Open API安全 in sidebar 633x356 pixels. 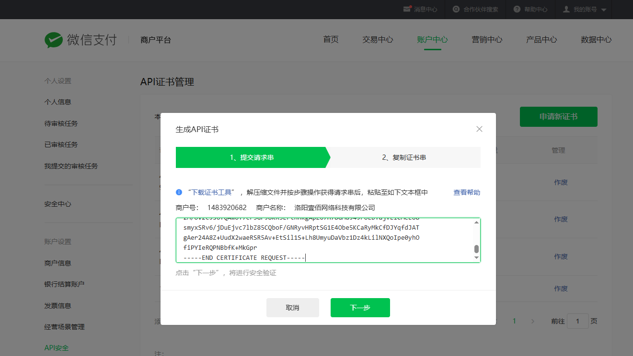57,348
